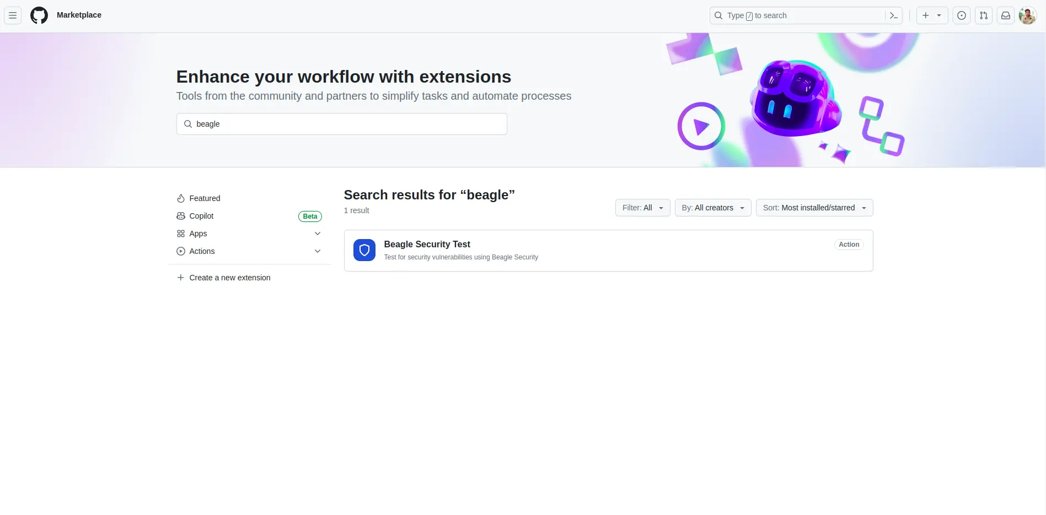This screenshot has width=1046, height=515.
Task: Expand the Actions chevron
Action: 318,251
